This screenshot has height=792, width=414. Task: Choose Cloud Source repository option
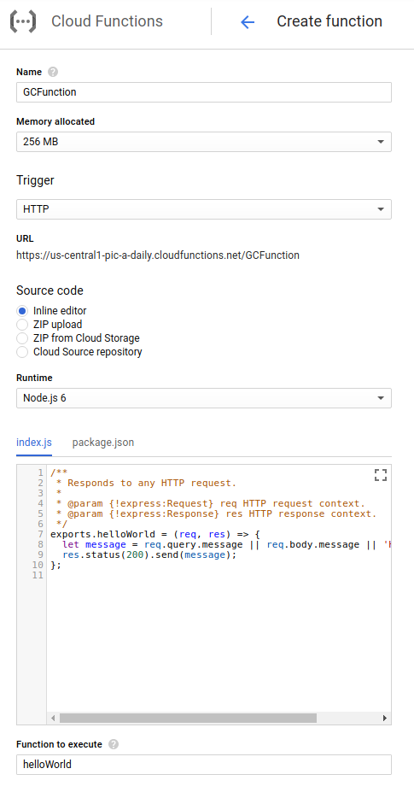pyautogui.click(x=21, y=351)
